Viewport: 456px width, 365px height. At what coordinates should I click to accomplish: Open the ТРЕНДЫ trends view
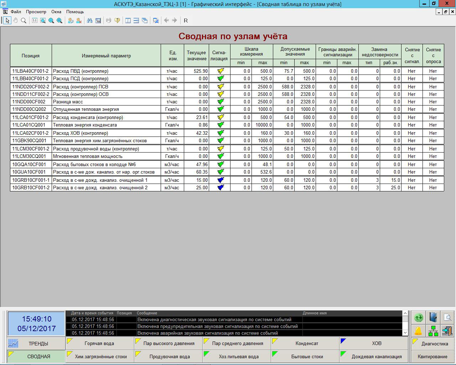click(36, 344)
